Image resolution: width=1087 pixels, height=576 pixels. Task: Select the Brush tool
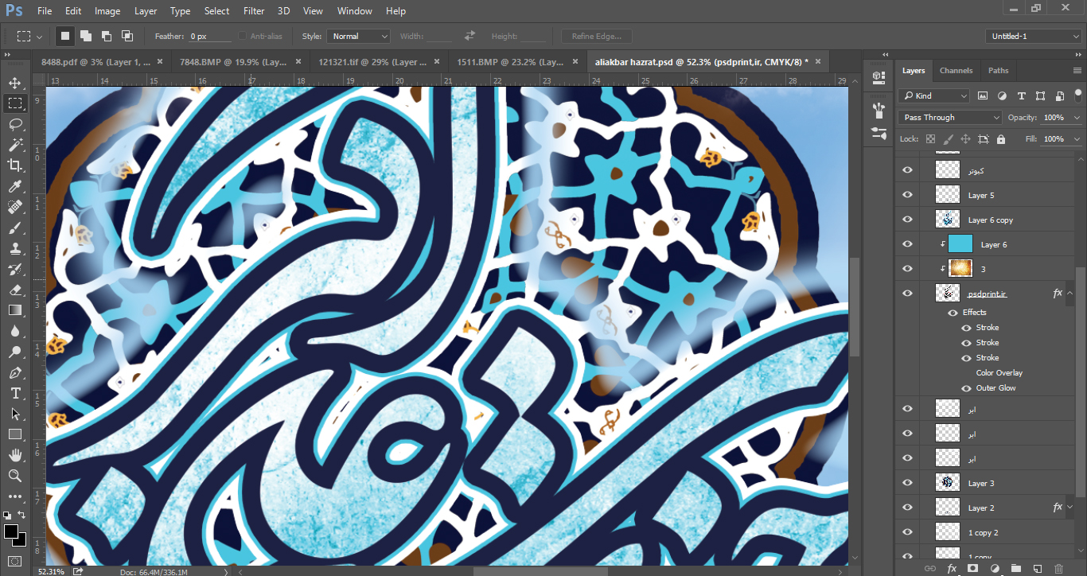15,228
